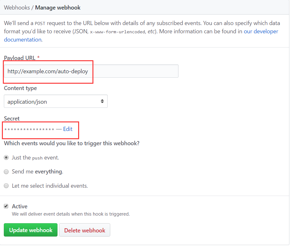Click into the Payload URL input field
Image resolution: width=291 pixels, height=247 pixels.
[x=91, y=71]
